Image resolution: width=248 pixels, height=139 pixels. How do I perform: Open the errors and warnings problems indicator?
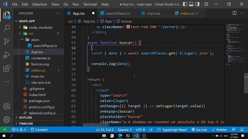[x=19, y=130]
